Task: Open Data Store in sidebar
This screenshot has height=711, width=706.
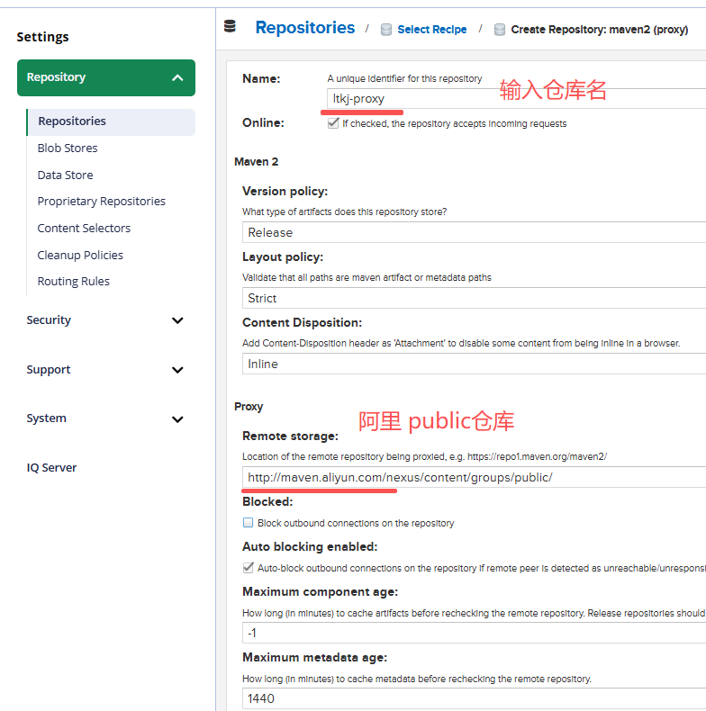Action: pos(65,175)
